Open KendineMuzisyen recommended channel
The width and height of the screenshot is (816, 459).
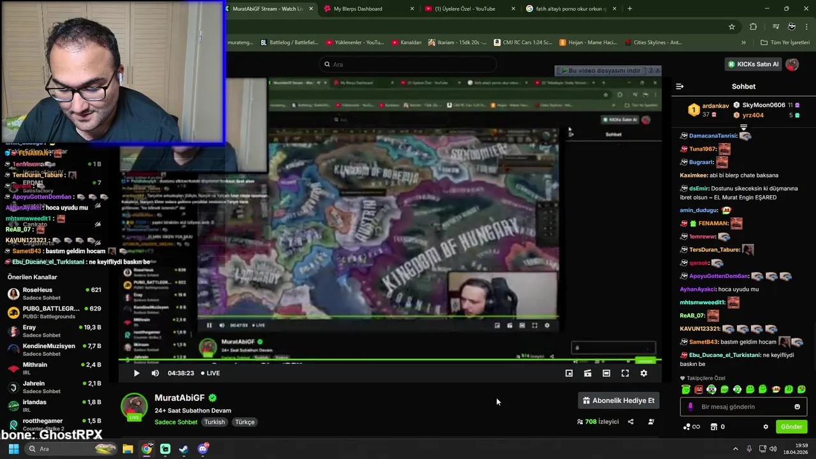point(54,349)
